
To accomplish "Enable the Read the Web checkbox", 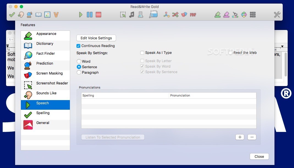I will tap(230, 53).
